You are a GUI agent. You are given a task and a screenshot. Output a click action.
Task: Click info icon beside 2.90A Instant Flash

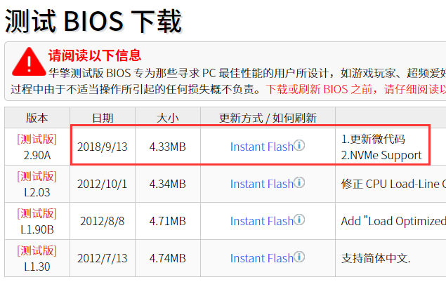point(299,146)
